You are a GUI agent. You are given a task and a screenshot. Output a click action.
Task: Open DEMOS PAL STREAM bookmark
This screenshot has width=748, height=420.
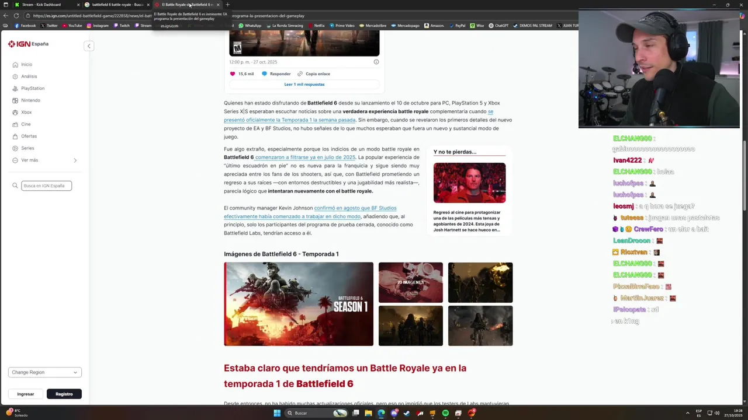532,26
